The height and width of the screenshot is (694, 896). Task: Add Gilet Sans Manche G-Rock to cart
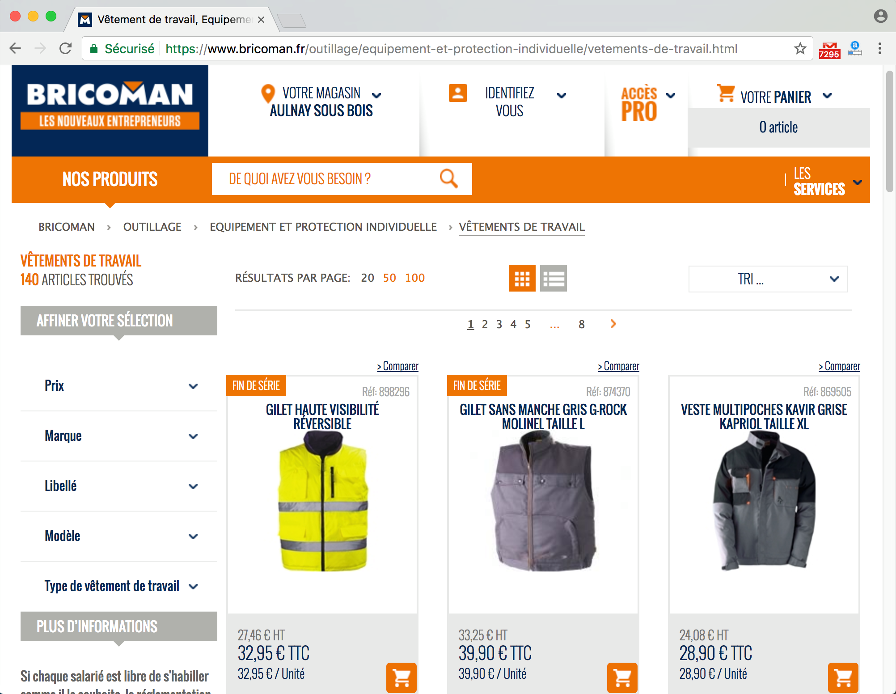coord(622,678)
